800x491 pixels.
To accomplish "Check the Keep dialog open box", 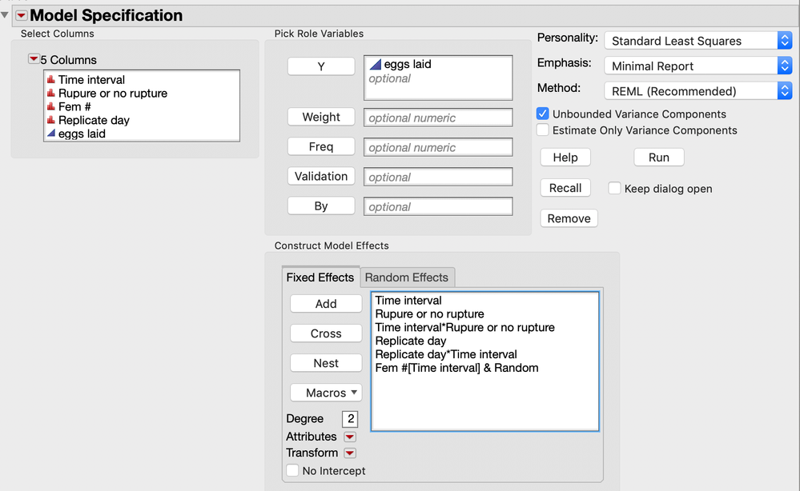I will point(614,189).
